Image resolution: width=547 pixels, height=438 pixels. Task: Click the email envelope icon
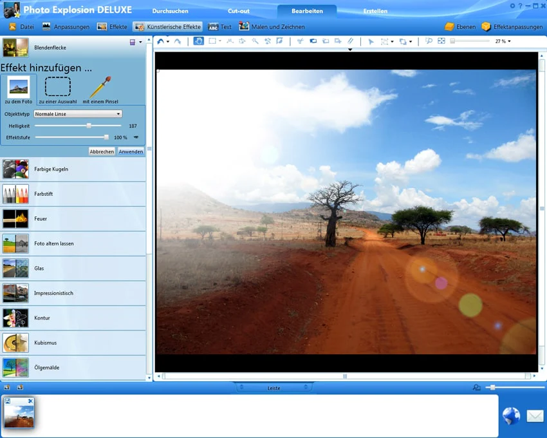tap(535, 416)
